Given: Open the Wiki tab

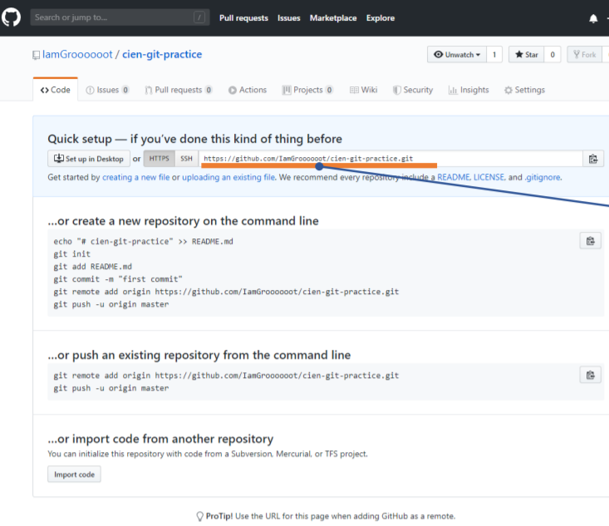Looking at the screenshot, I should pos(363,90).
